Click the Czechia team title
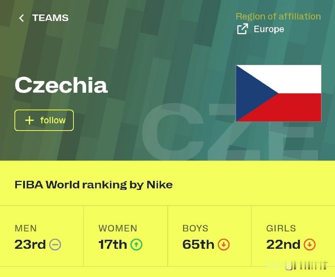The height and width of the screenshot is (277, 335). [61, 85]
